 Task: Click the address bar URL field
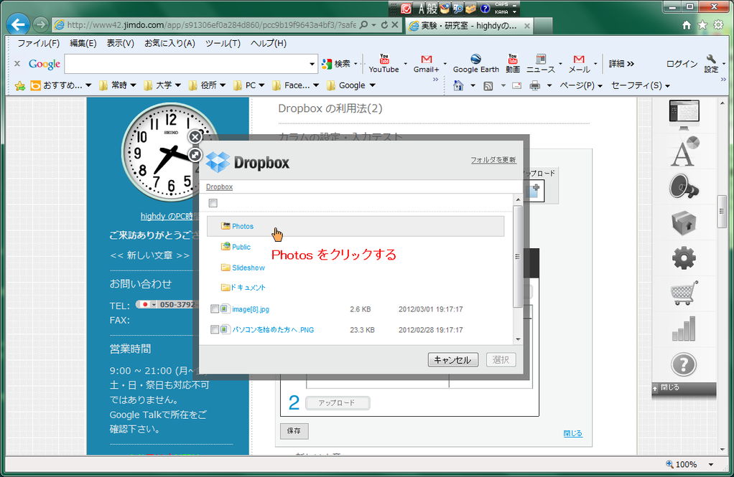(x=210, y=25)
